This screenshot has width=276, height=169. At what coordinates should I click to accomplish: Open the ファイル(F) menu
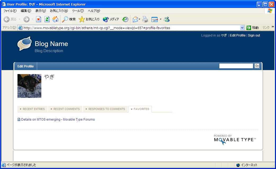click(10, 11)
